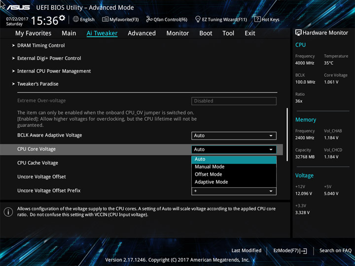Switch to EzMode(F7)
The image size is (355, 266).
click(290, 251)
